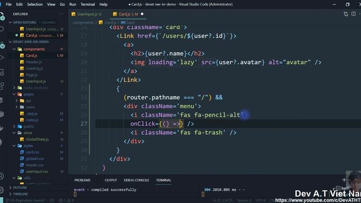The height and width of the screenshot is (203, 361).
Task: Open the Run menu
Action: tap(73, 5)
